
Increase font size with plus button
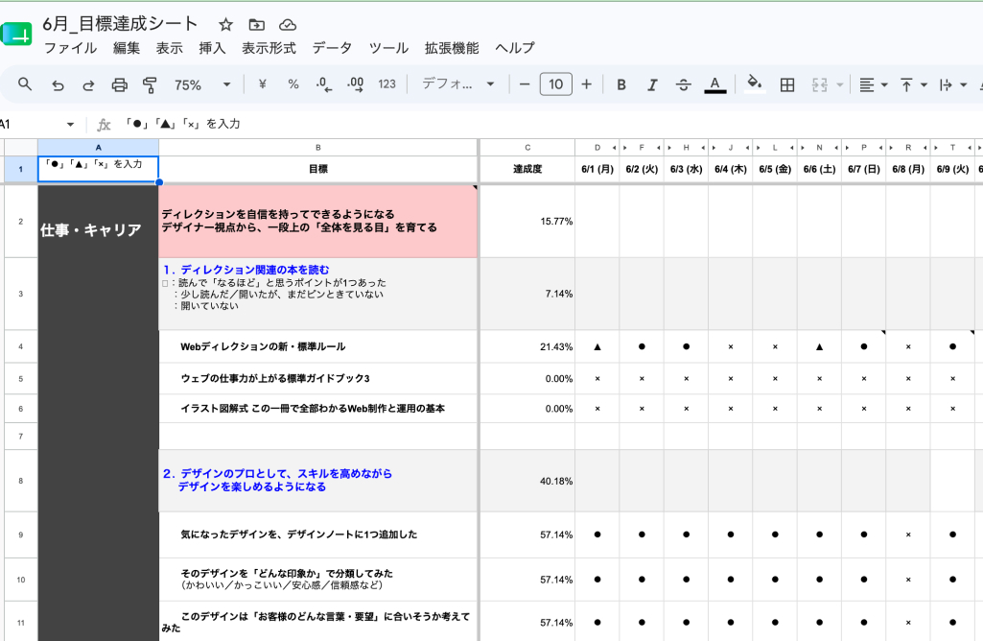point(586,84)
